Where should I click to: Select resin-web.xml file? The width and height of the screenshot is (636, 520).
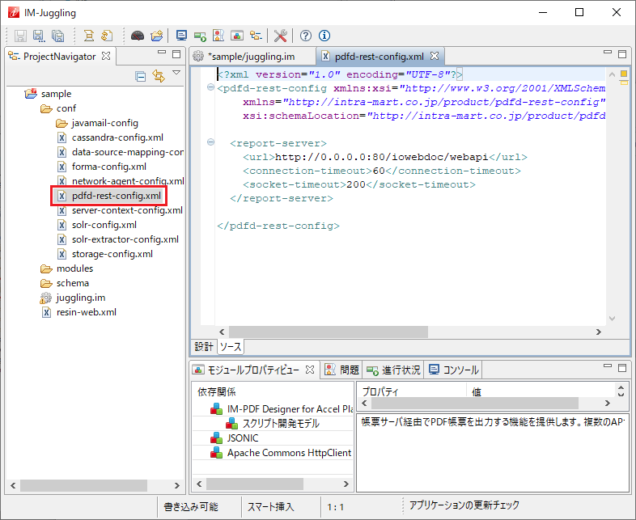87,312
